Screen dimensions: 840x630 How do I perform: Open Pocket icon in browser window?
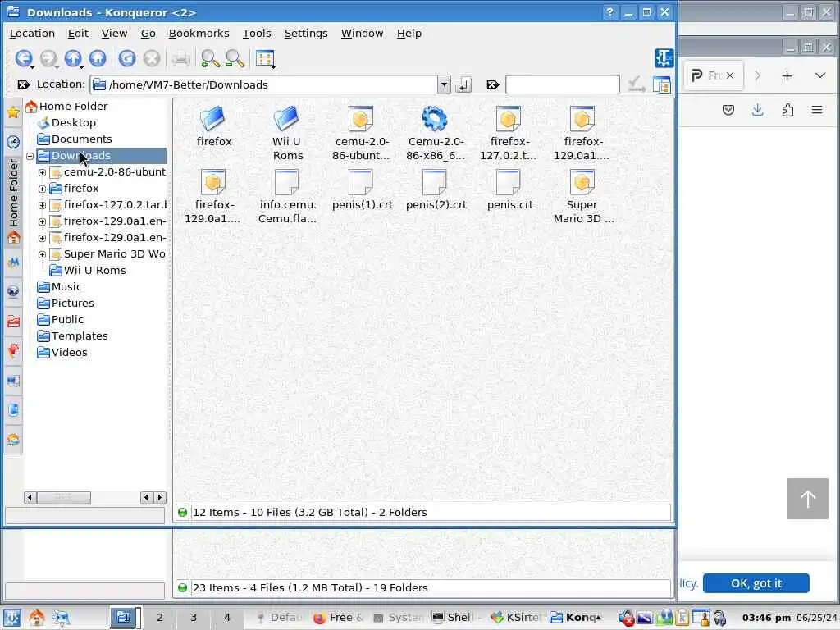728,111
